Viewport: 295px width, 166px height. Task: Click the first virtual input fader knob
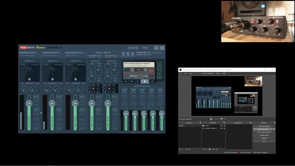(92, 103)
